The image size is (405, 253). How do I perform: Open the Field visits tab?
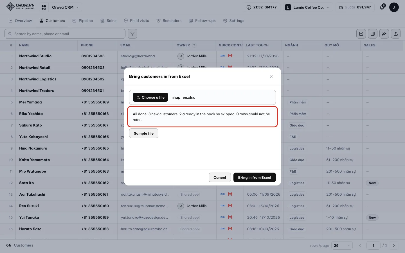point(136,21)
